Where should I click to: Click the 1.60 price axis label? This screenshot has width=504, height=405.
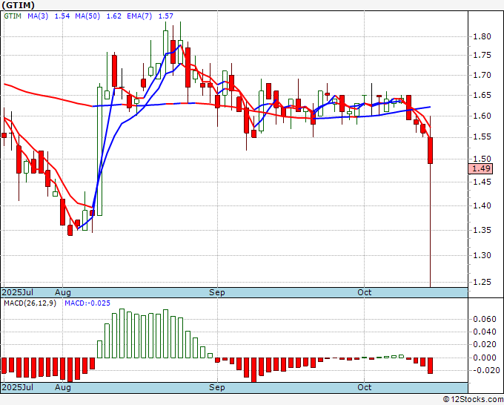pos(483,116)
